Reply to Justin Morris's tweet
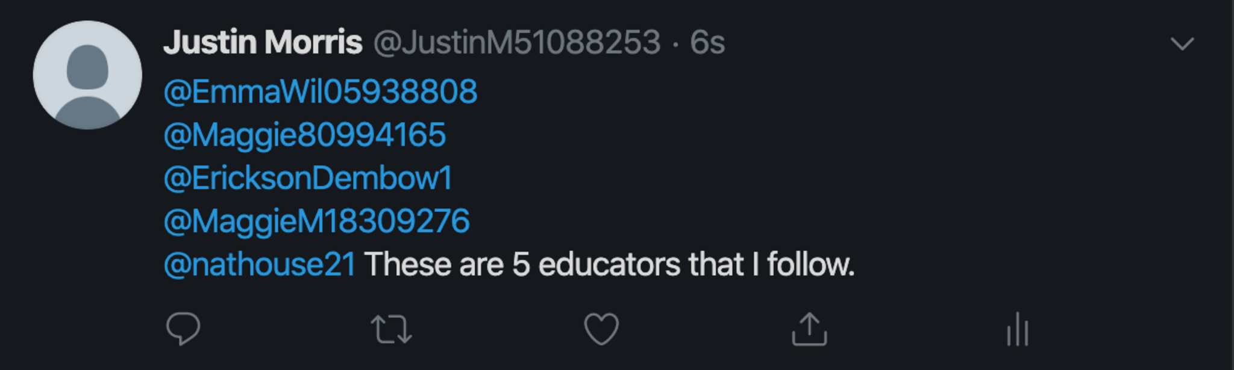This screenshot has height=370, width=1234. (x=183, y=329)
